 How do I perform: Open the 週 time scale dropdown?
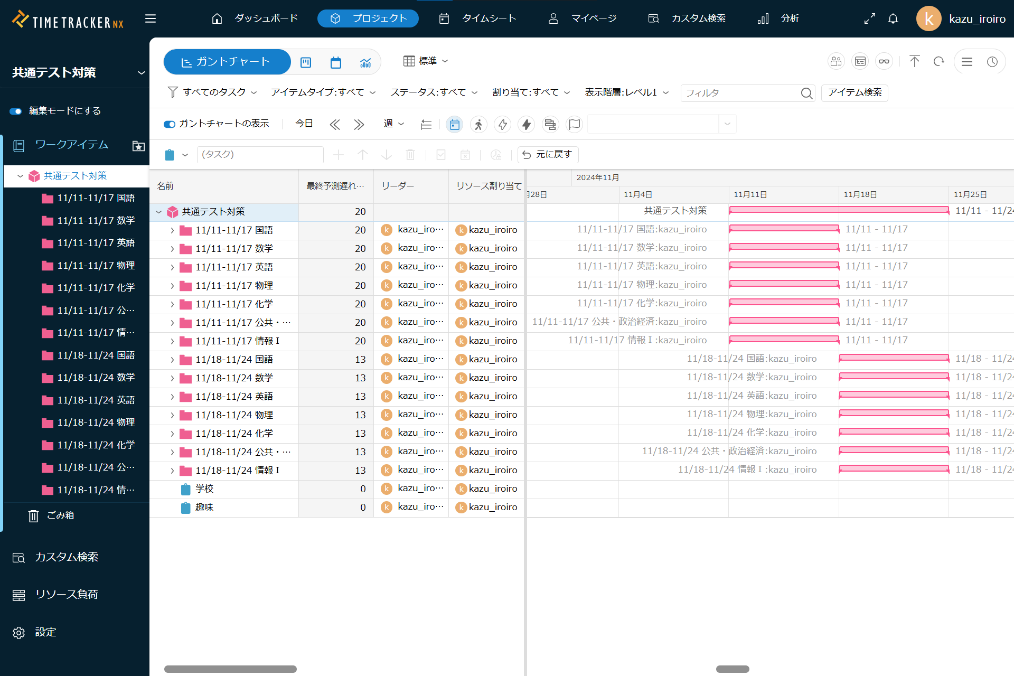[393, 124]
